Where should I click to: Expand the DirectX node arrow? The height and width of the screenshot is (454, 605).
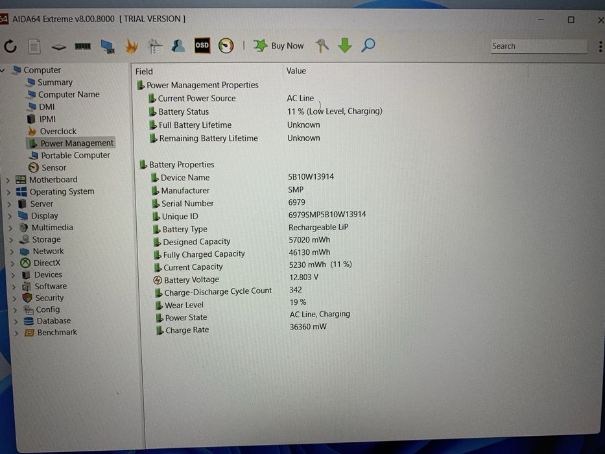tap(12, 263)
